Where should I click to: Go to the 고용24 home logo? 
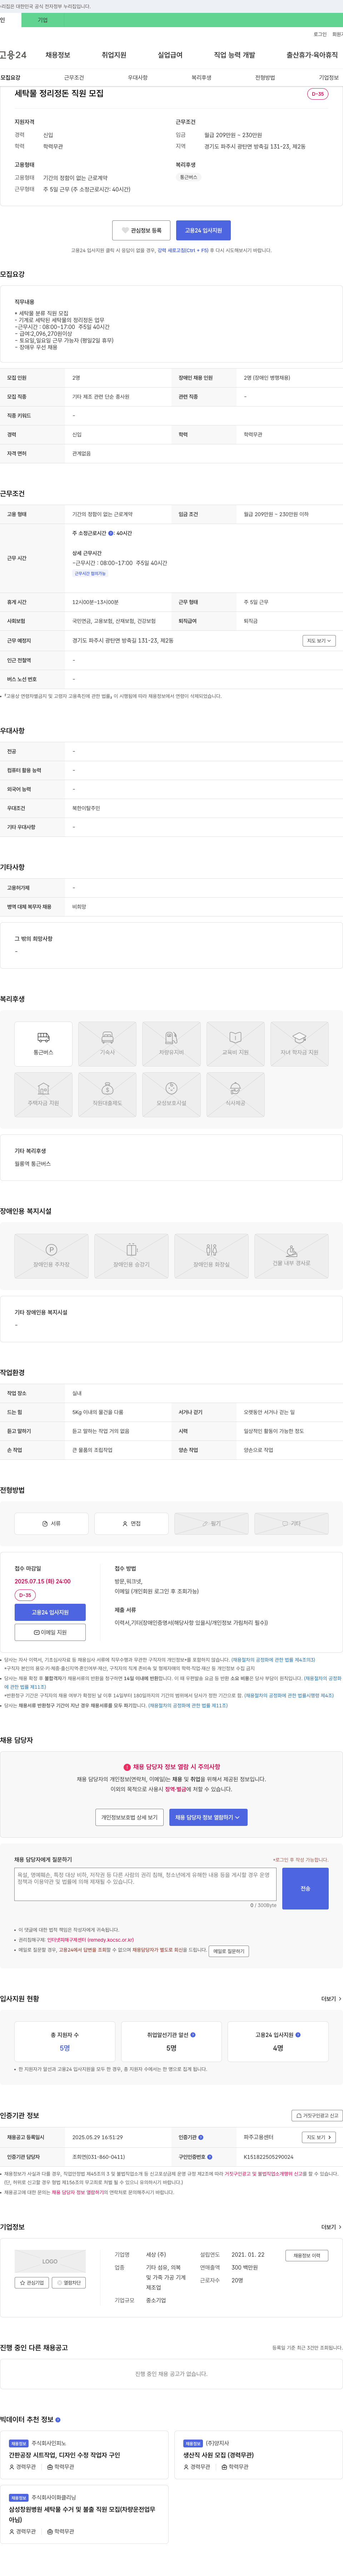(13, 55)
